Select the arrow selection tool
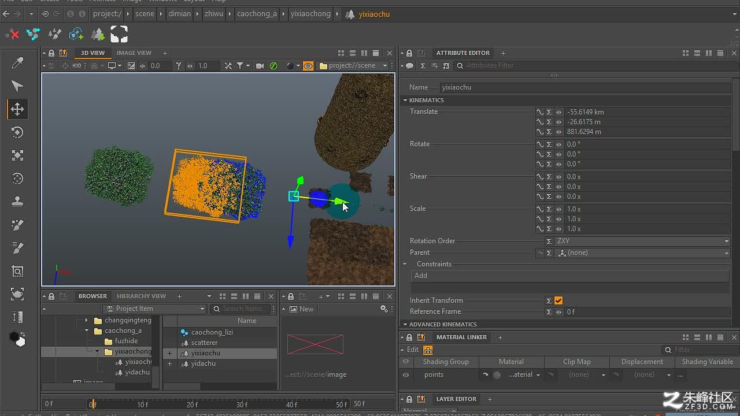Screen dimensions: 740x416 click(17, 86)
